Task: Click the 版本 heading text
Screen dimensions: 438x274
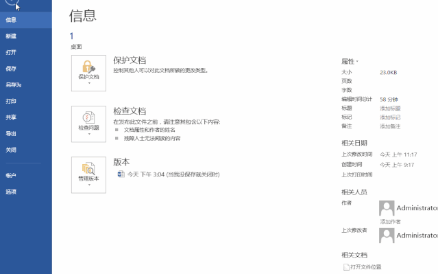Action: click(x=121, y=162)
